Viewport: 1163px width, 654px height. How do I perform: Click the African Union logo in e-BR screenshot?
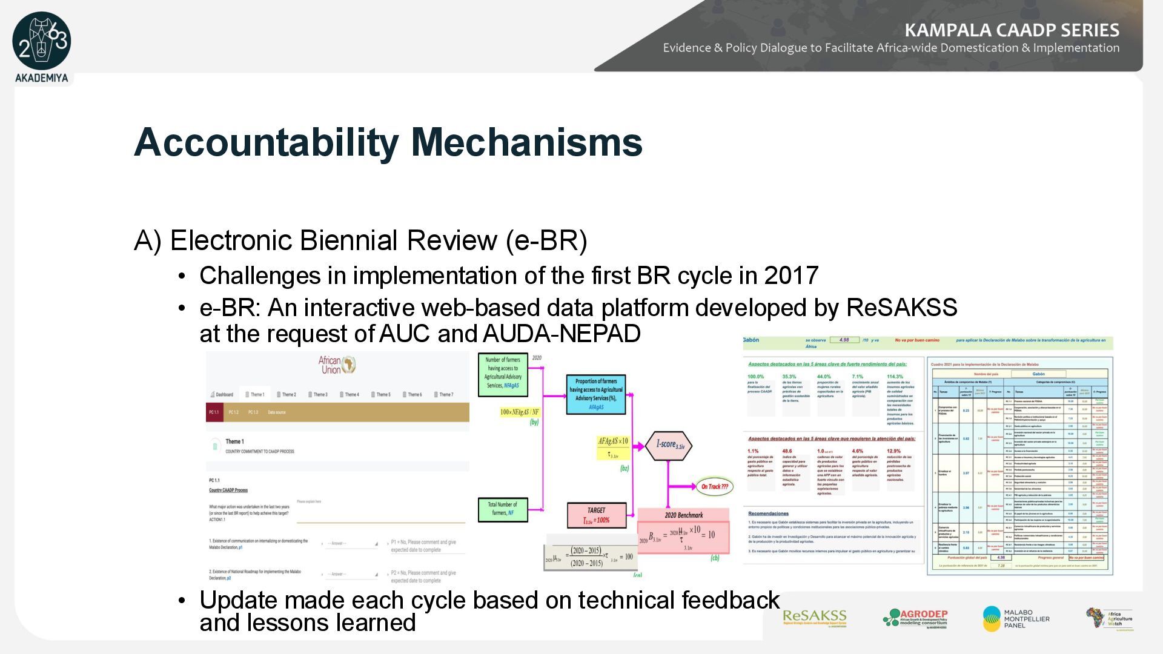click(337, 365)
